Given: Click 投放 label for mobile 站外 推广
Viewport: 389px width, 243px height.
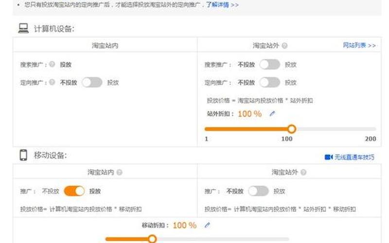Looking at the screenshot, I should click(279, 191).
